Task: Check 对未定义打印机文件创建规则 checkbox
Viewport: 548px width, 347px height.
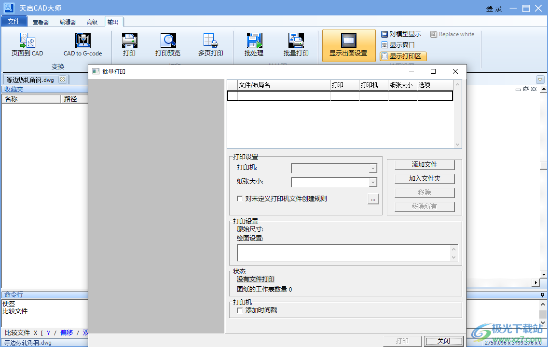Action: [x=240, y=199]
